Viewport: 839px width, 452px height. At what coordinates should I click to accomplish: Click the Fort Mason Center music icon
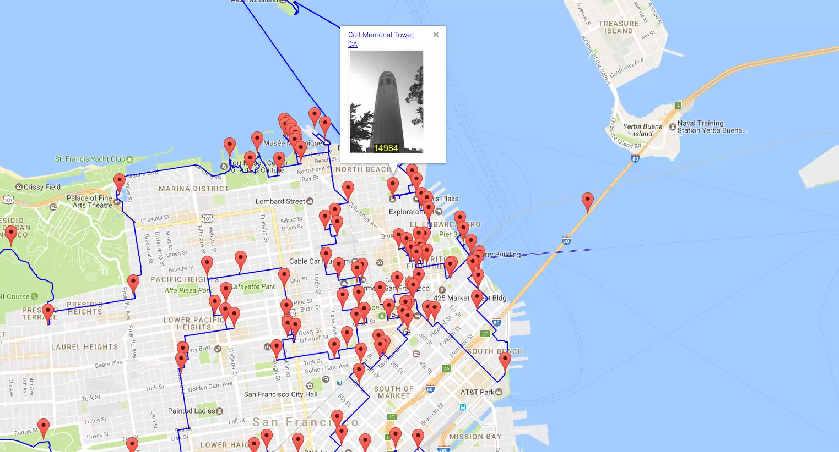coord(224,166)
